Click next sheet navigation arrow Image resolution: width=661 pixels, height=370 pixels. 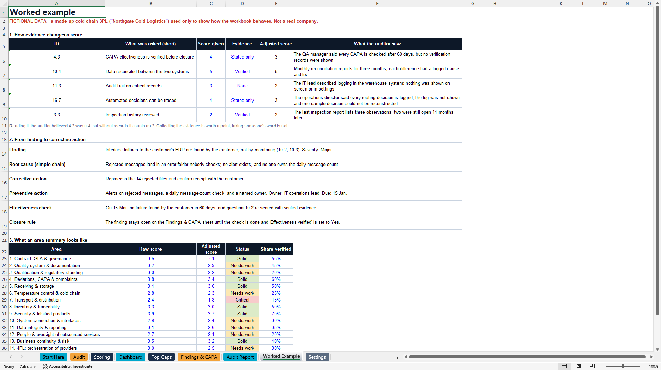pyautogui.click(x=22, y=357)
